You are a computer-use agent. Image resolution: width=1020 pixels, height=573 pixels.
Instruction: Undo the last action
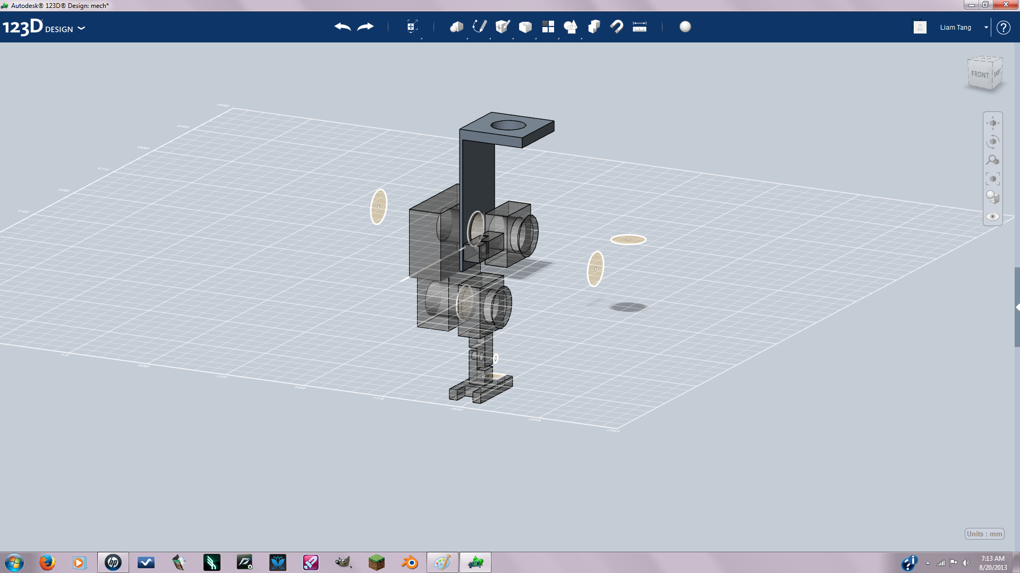tap(343, 27)
